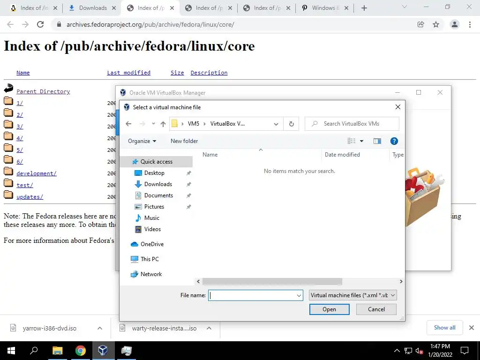The width and height of the screenshot is (480, 360).
Task: Expand address bar previous locations dropdown
Action: [276, 124]
